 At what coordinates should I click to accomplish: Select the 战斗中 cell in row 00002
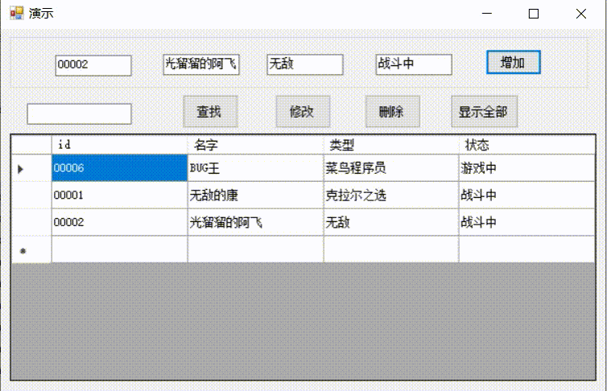pos(526,222)
